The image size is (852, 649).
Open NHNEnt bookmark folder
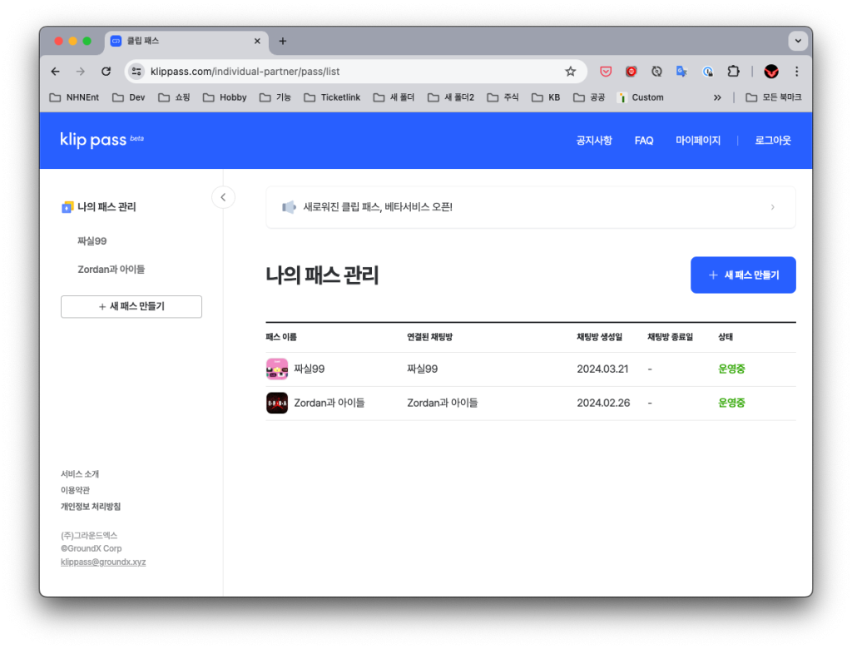74,97
